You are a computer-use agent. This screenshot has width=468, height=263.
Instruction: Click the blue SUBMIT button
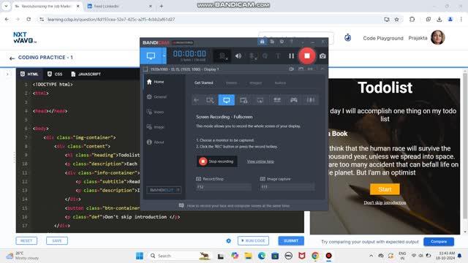pos(291,240)
